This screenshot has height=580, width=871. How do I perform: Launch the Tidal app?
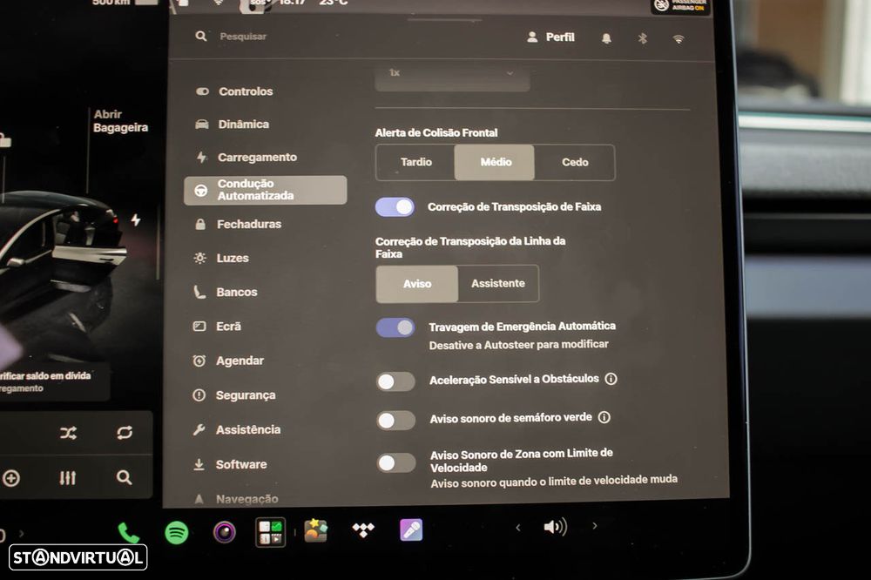pyautogui.click(x=363, y=529)
